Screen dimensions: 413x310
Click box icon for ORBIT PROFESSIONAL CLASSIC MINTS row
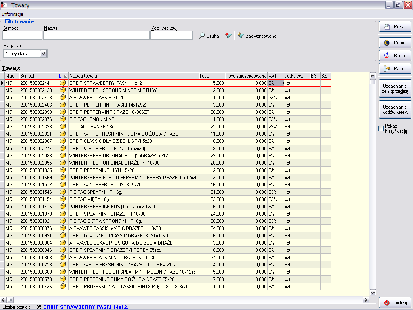pos(63,286)
